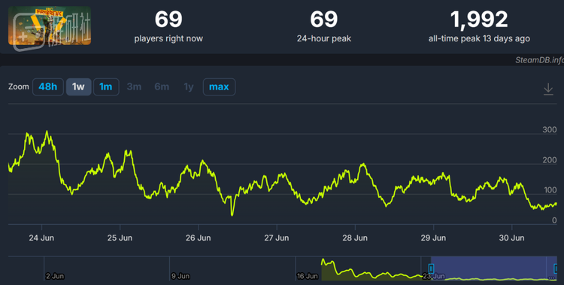
Task: Click the '16 Jun' navigator label
Action: (308, 276)
